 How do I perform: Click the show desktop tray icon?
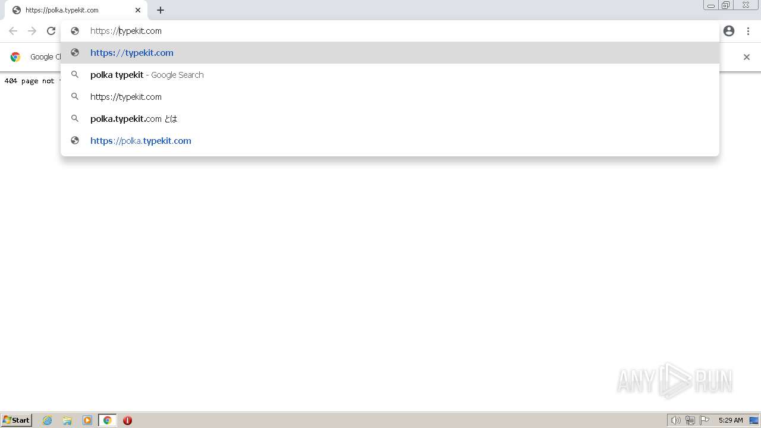click(754, 420)
